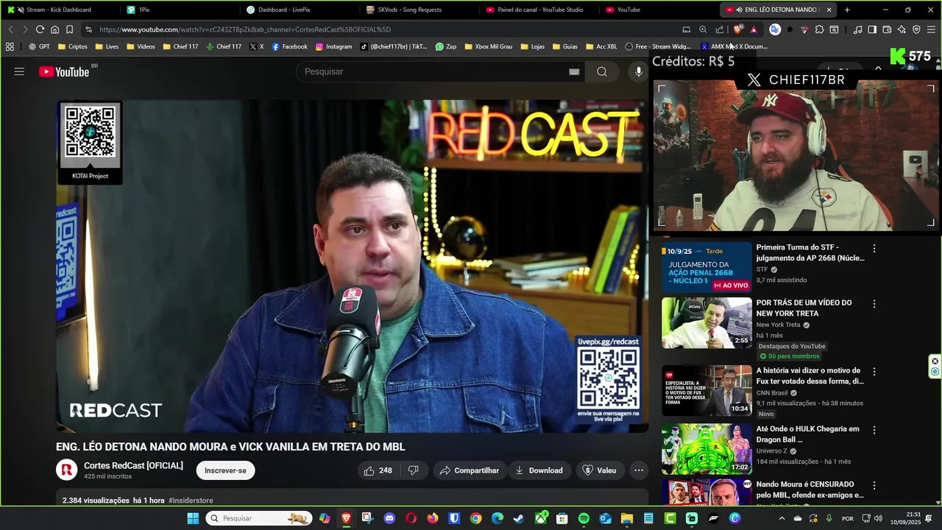Click the Valeu super-thanks button
Screen dimensions: 942x530
[599, 470]
